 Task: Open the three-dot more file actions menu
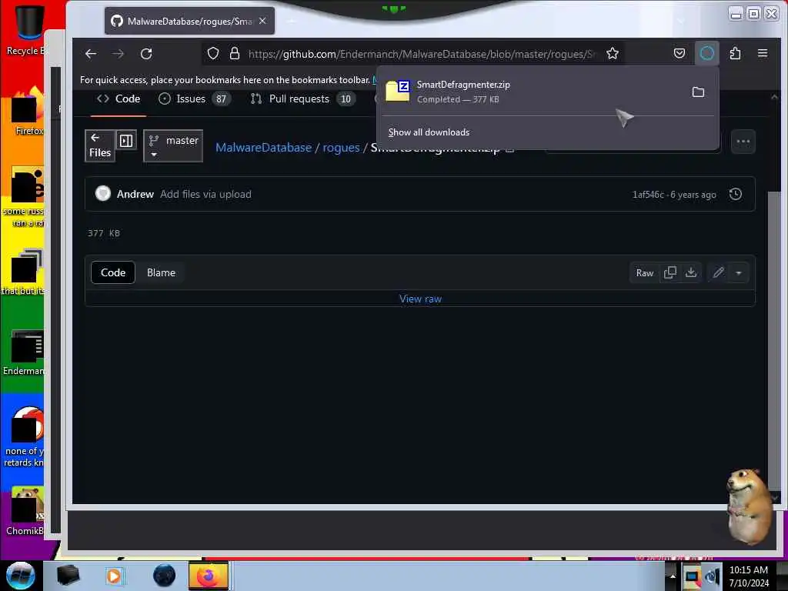tap(743, 142)
